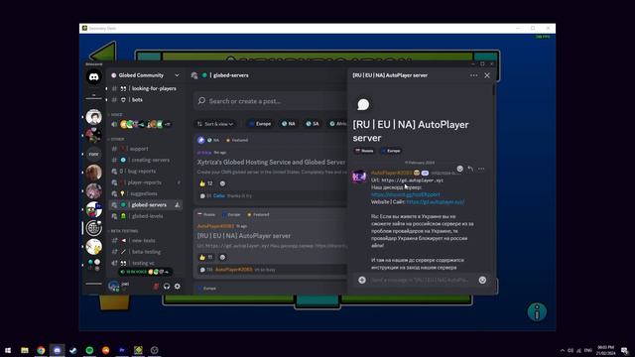Filter posts by the Europe tag
The width and height of the screenshot is (635, 357).
coord(260,124)
